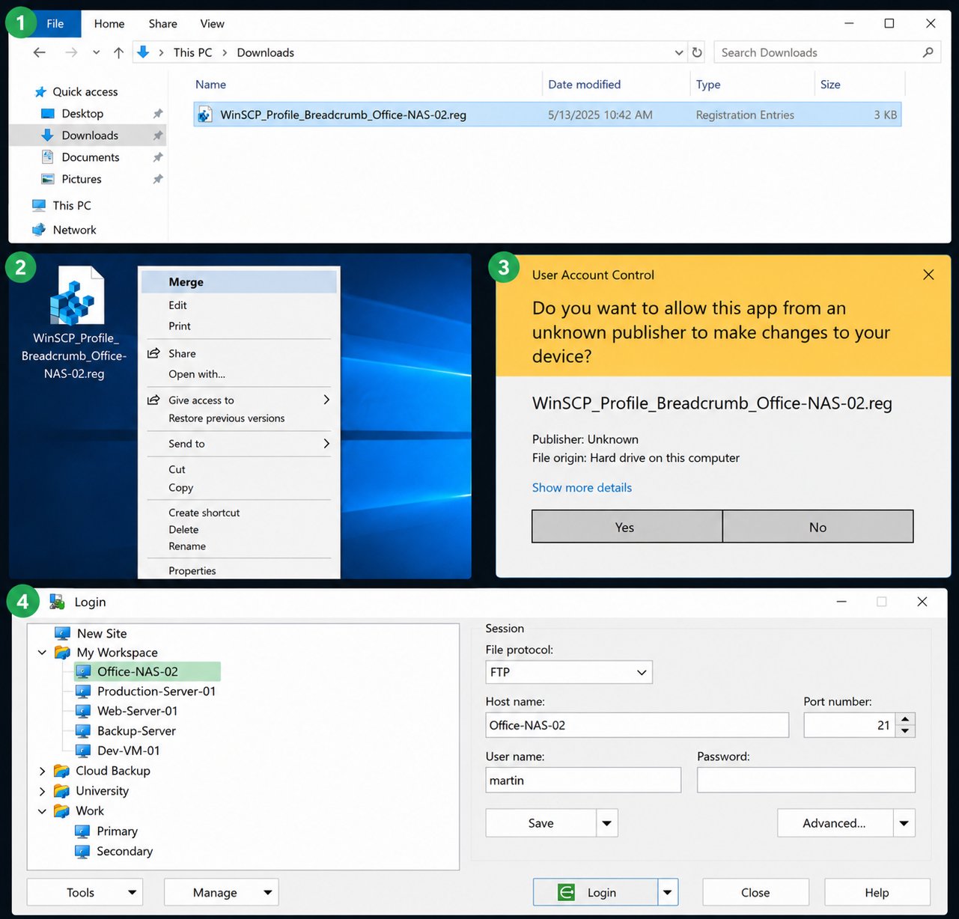The height and width of the screenshot is (919, 959).
Task: Select the Primary site icon under Work
Action: [83, 831]
